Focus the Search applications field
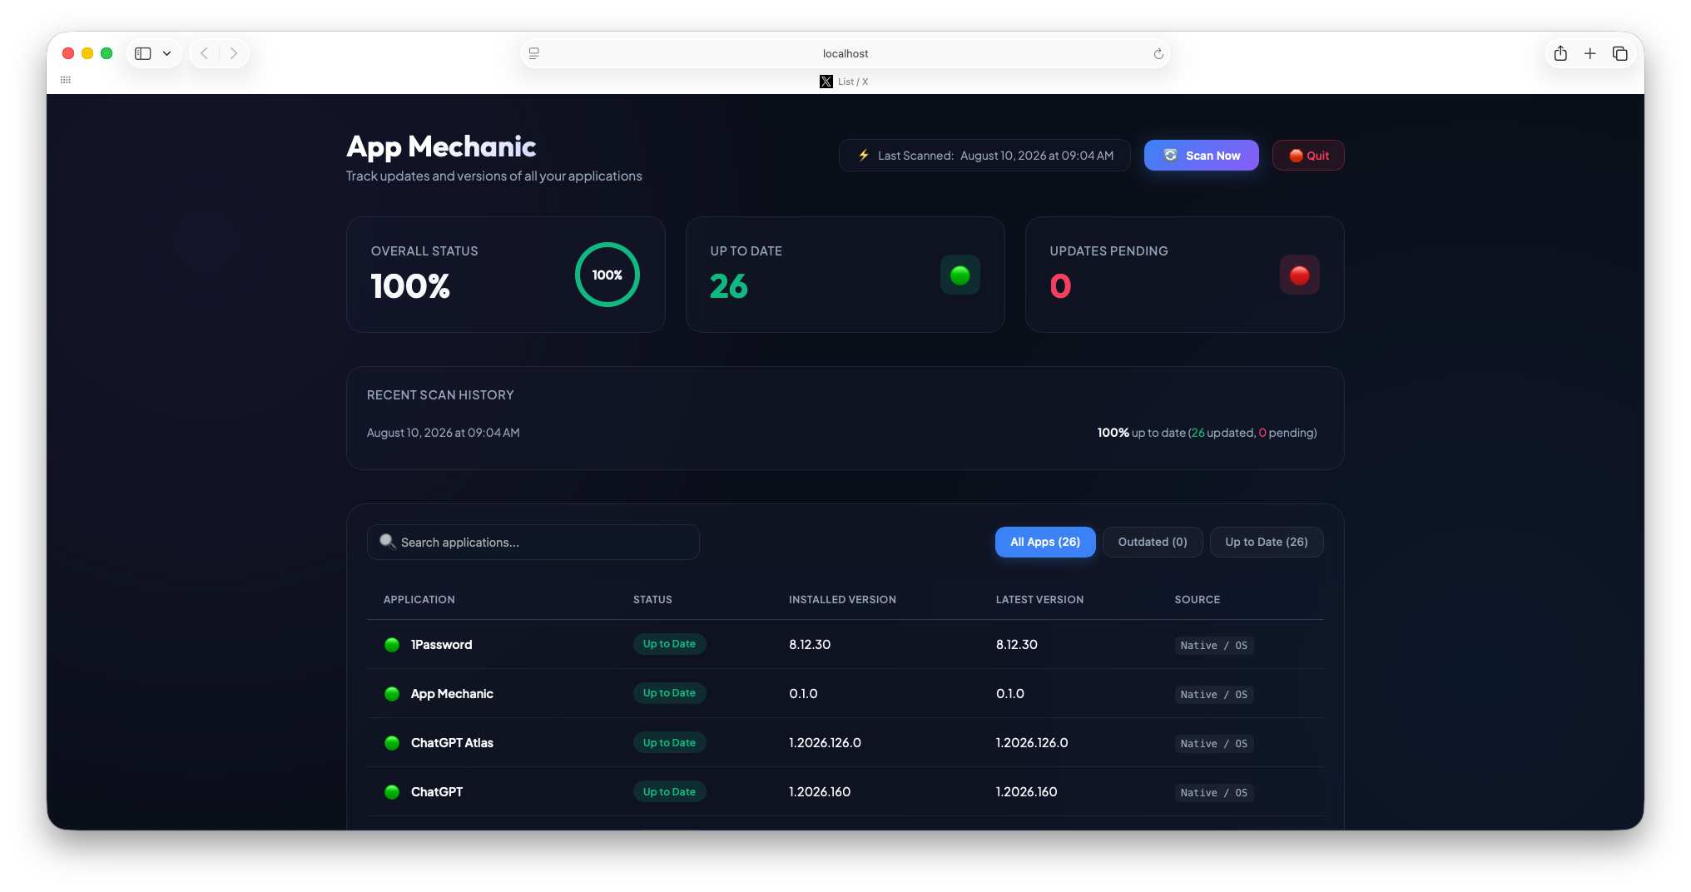Image resolution: width=1691 pixels, height=892 pixels. (533, 542)
